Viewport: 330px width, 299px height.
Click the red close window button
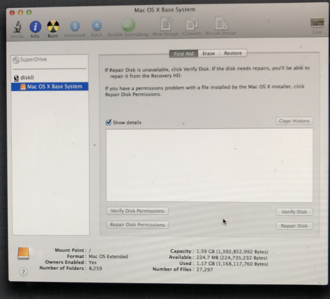pos(12,13)
